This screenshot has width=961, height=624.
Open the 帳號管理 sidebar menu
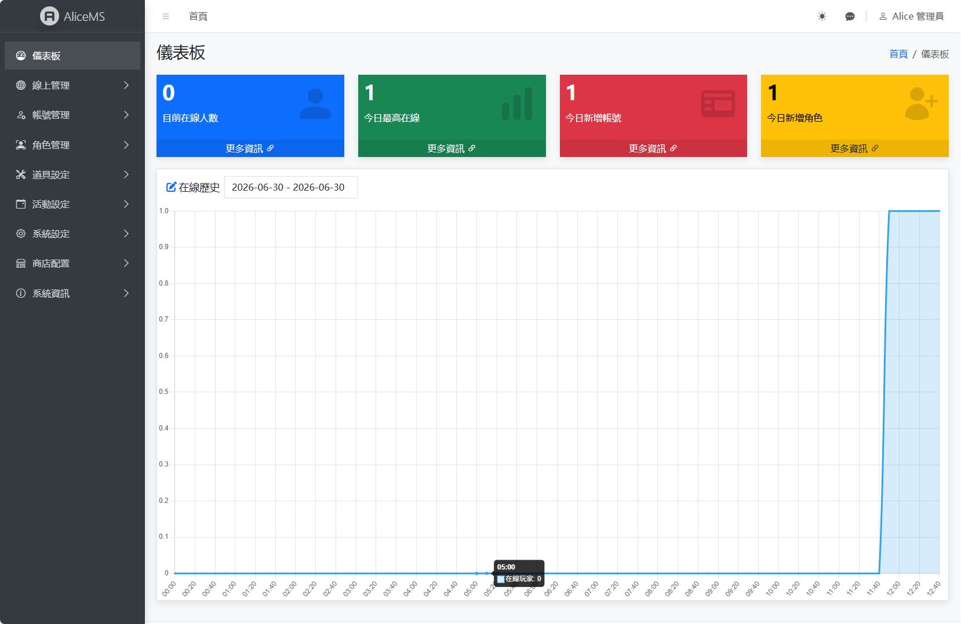[x=72, y=115]
